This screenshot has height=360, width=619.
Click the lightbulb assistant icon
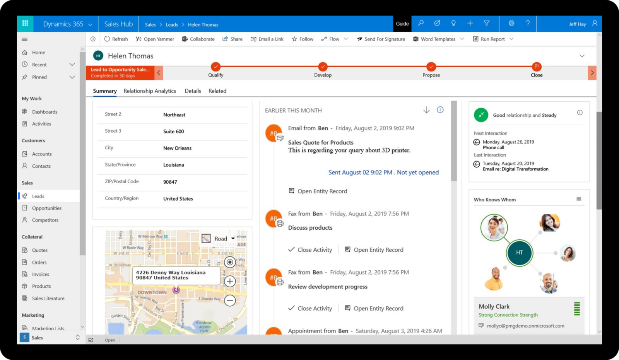[453, 23]
